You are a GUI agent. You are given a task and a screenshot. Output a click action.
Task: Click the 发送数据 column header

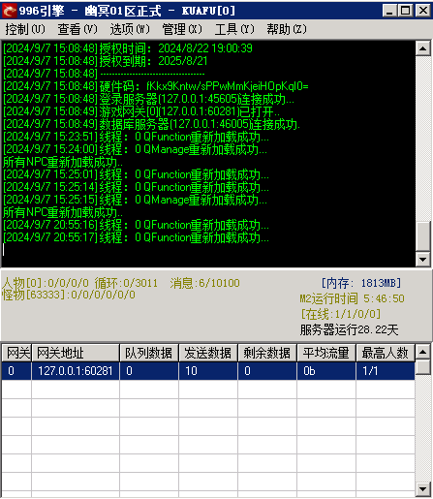tap(208, 353)
